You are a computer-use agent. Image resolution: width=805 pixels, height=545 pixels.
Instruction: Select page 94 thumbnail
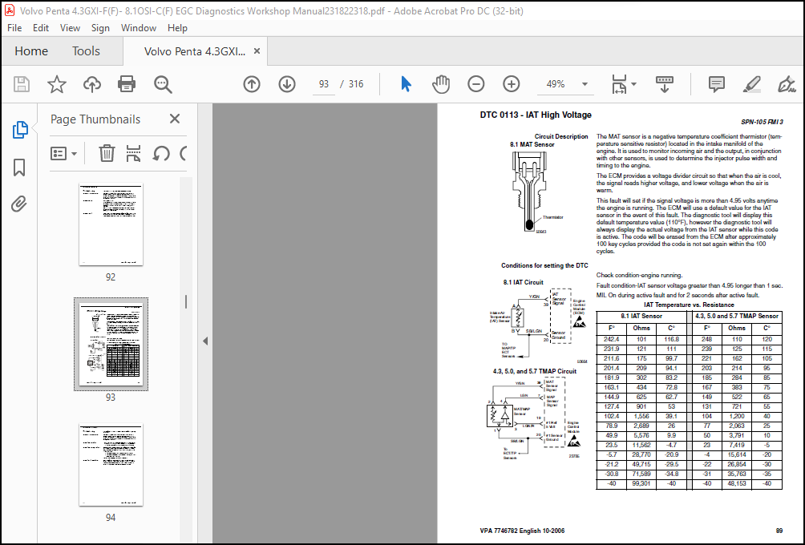(111, 464)
